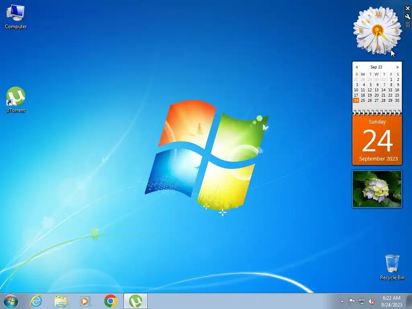412x309 pixels.
Task: Select day 1 in calendar gadget
Action: (x=391, y=79)
